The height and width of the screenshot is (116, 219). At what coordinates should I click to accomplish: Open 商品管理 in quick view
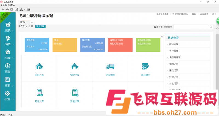tap(174, 44)
